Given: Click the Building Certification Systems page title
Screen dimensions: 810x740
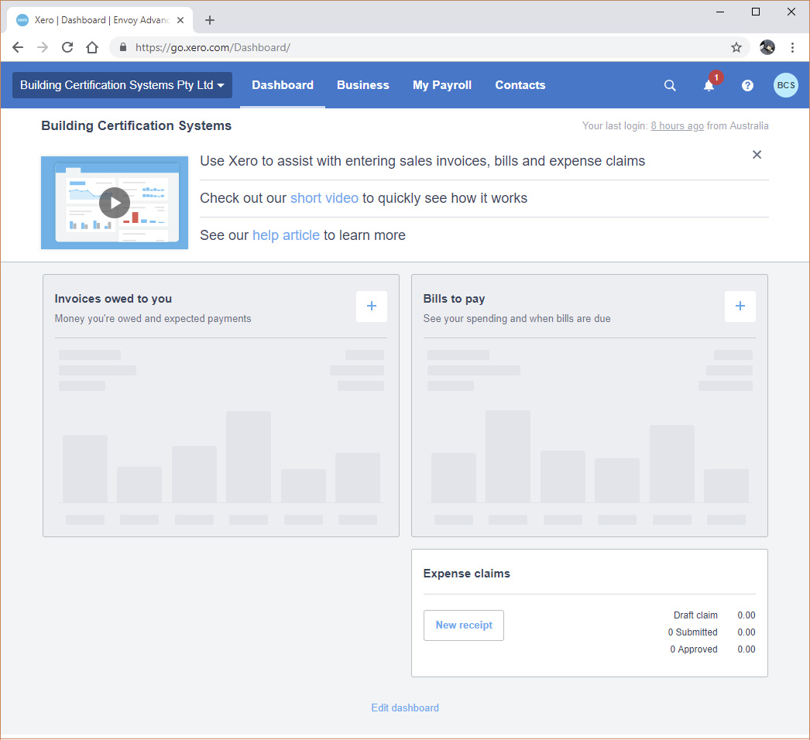Looking at the screenshot, I should [136, 126].
